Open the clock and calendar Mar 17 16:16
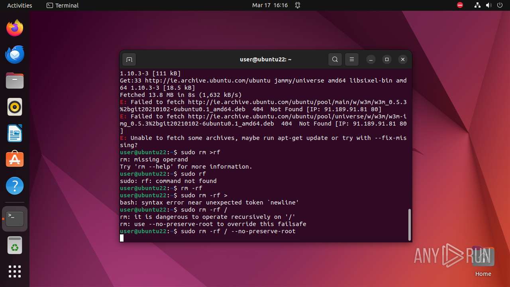 pyautogui.click(x=270, y=5)
